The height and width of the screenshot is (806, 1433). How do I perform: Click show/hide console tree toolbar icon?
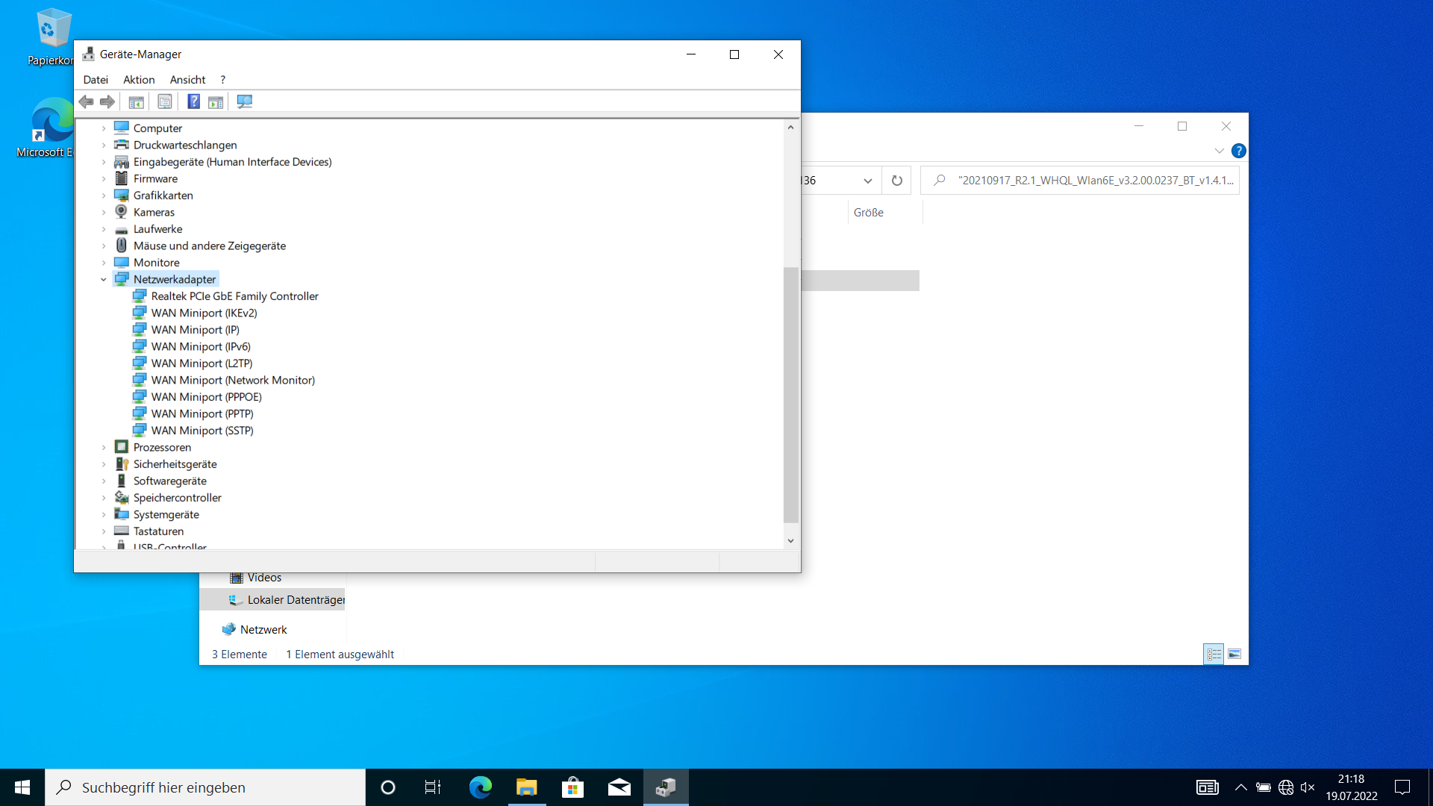pyautogui.click(x=136, y=101)
